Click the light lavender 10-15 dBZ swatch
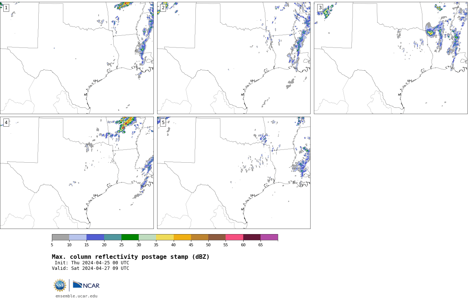The image size is (471, 300). click(x=78, y=237)
